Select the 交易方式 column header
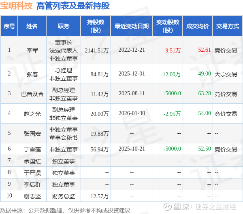 tap(228, 26)
